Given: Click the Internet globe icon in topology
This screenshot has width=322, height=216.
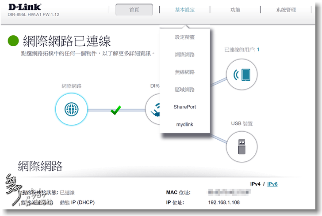Looking at the screenshot, I should point(71,110).
